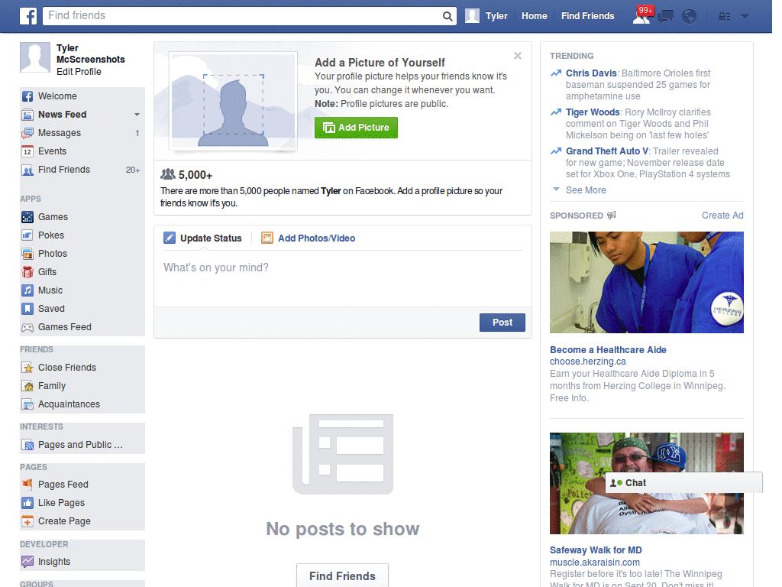Click the Facebook logo icon
Viewport: 782px width, 587px height.
[x=28, y=16]
